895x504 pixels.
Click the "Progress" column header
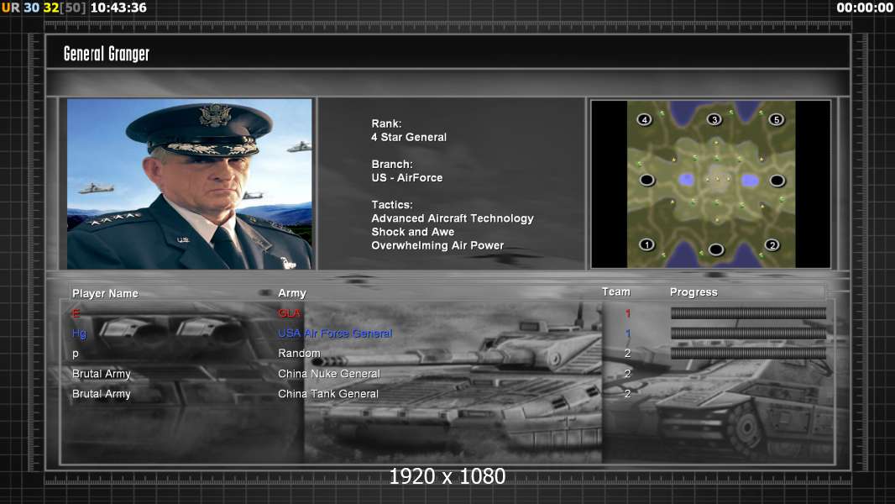coord(693,292)
